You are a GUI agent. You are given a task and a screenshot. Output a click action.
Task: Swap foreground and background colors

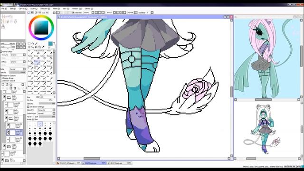(54, 43)
